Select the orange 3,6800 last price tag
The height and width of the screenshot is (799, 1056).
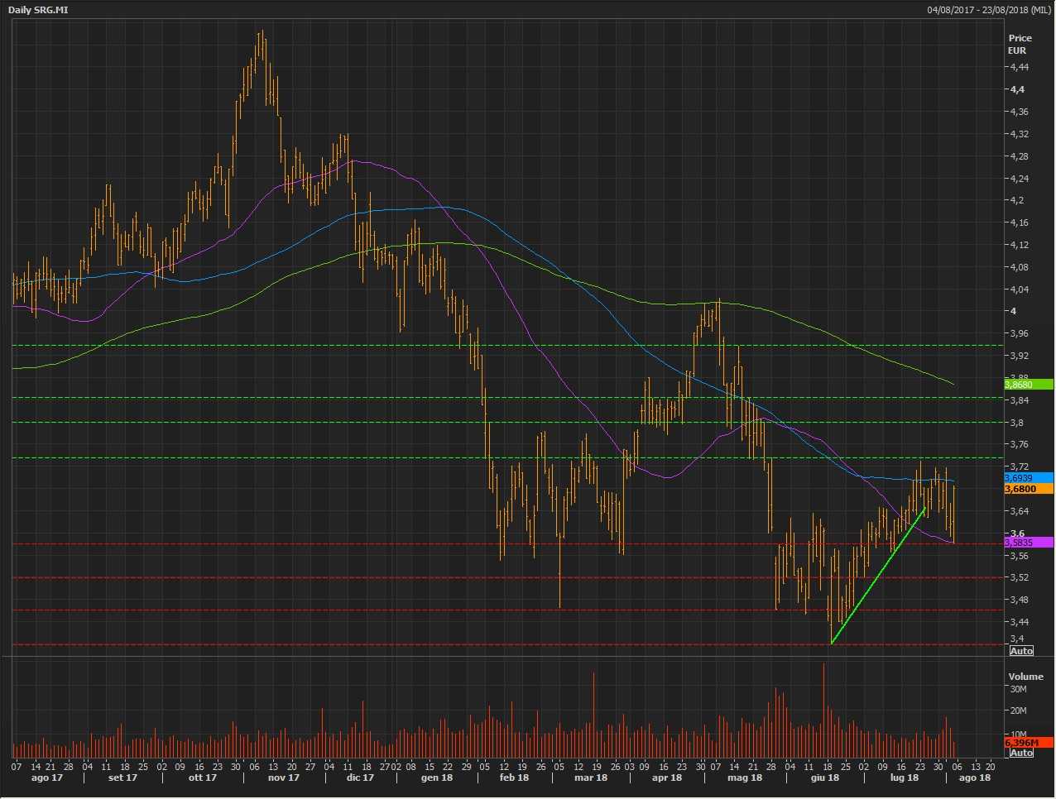click(x=1027, y=489)
